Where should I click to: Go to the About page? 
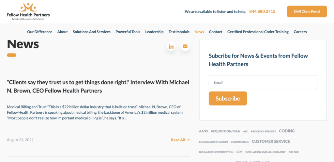(62, 32)
